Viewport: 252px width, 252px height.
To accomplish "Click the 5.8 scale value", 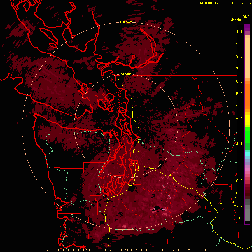I will 239,94.
